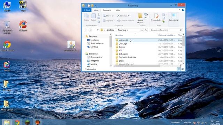Open Chrome from the taskbar
This screenshot has width=223, height=125.
click(17, 122)
